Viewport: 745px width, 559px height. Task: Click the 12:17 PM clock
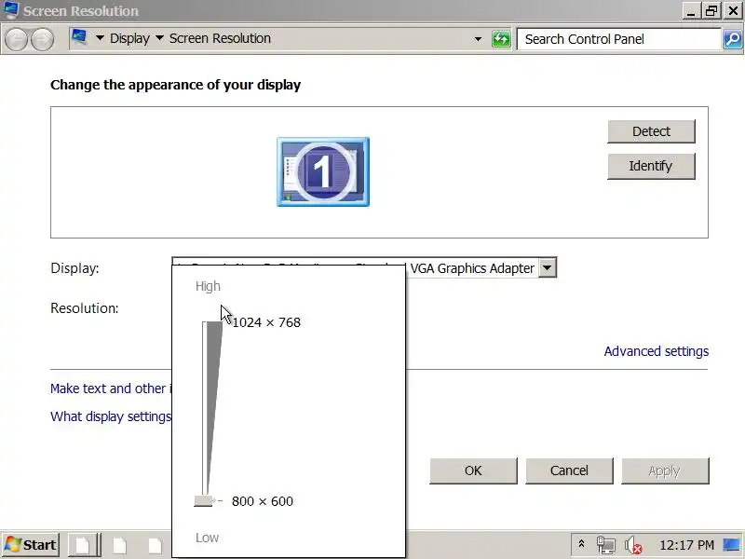(686, 545)
